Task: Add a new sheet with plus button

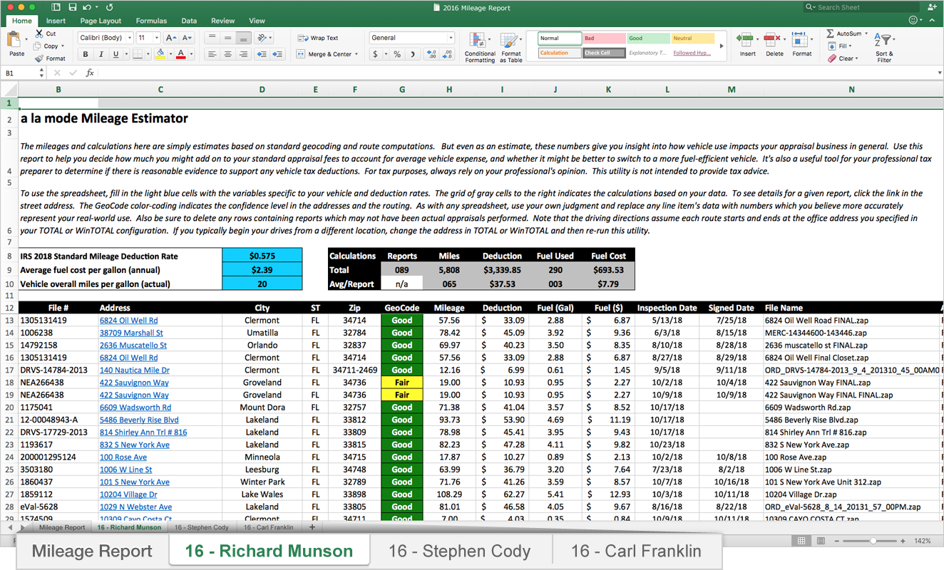Action: point(312,527)
